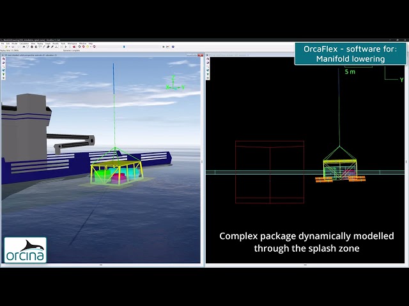Open the Help menu
Viewport: 409px width, 306px height.
91,43
